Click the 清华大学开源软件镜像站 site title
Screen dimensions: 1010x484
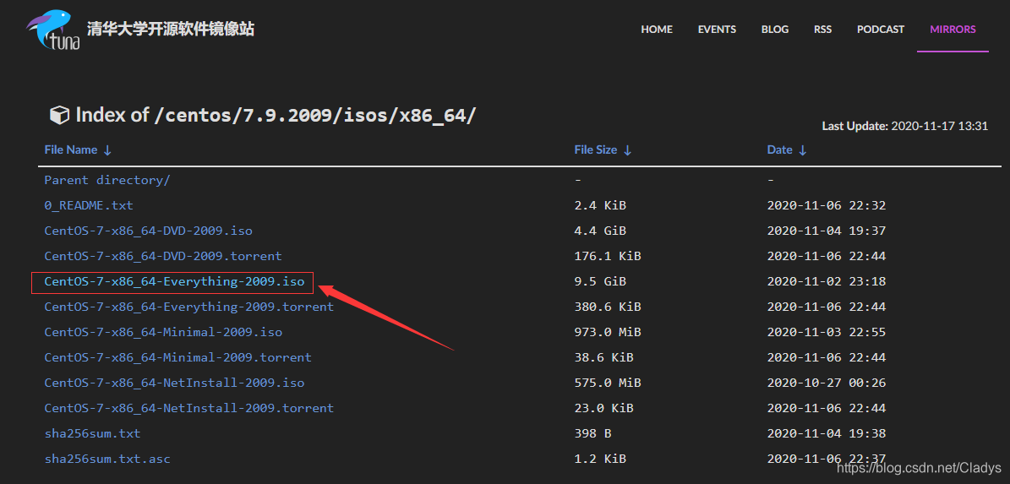(171, 29)
